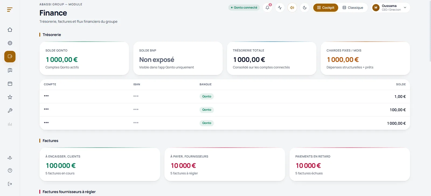Viewport: 431px width, 196px height.
Task: Click the Trésorerie section heading
Action: pos(52,35)
